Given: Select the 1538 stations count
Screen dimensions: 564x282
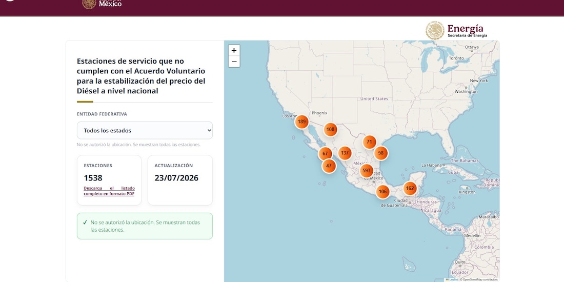Looking at the screenshot, I should [93, 178].
